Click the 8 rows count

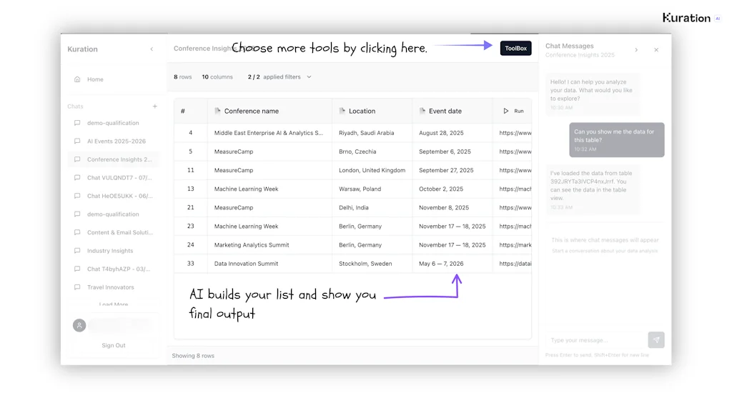(182, 77)
